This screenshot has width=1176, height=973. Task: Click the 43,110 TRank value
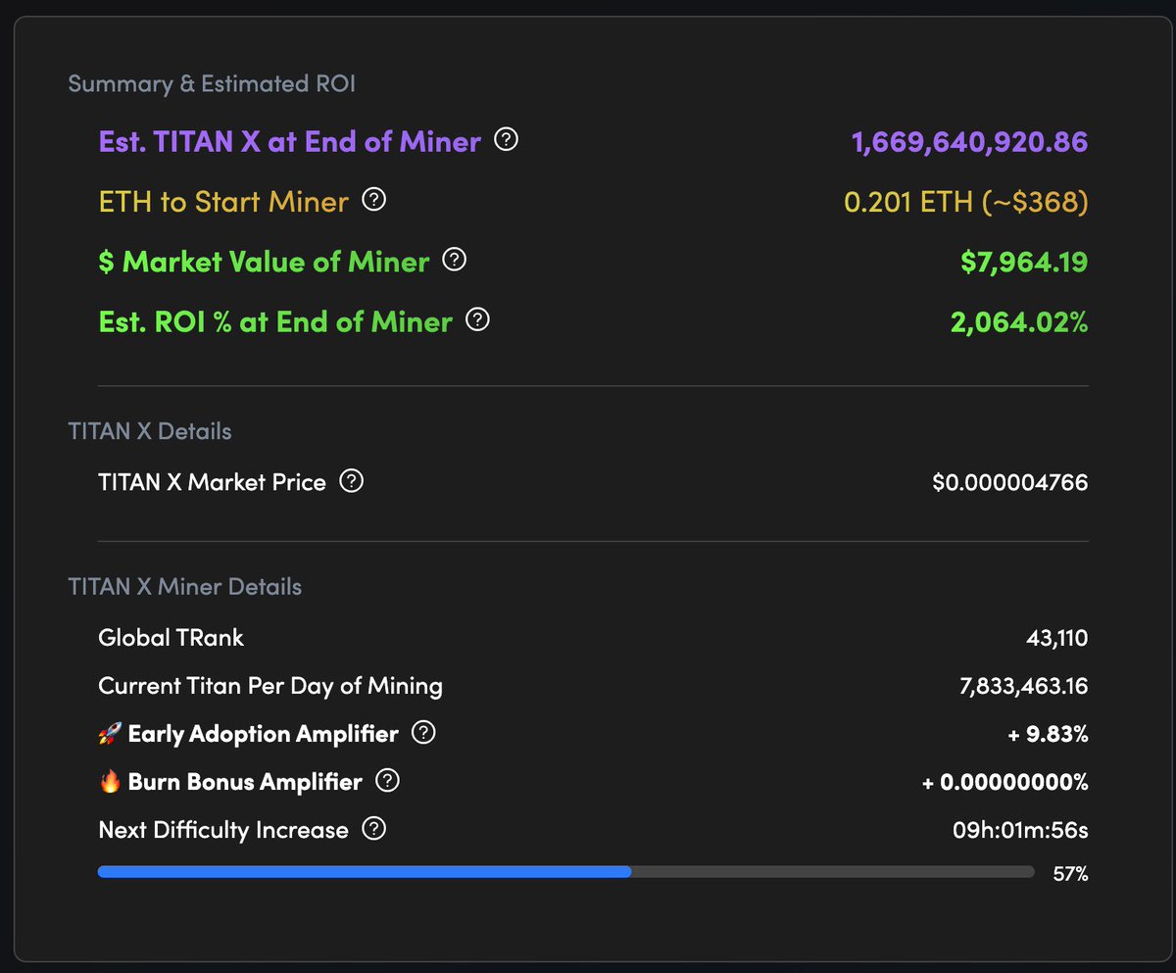click(x=1056, y=639)
